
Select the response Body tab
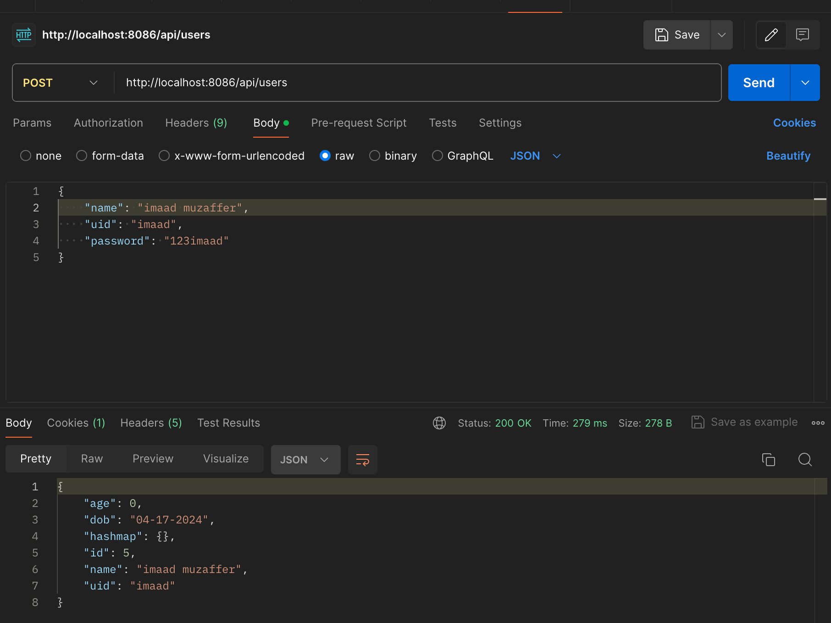pyautogui.click(x=19, y=423)
